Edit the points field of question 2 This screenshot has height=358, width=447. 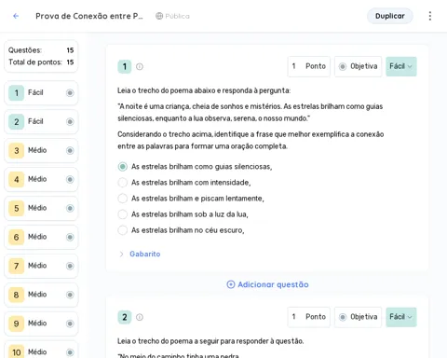click(x=308, y=317)
